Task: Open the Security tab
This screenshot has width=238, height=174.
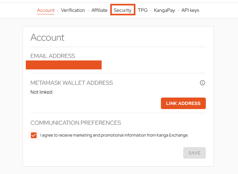Action: pyautogui.click(x=123, y=10)
